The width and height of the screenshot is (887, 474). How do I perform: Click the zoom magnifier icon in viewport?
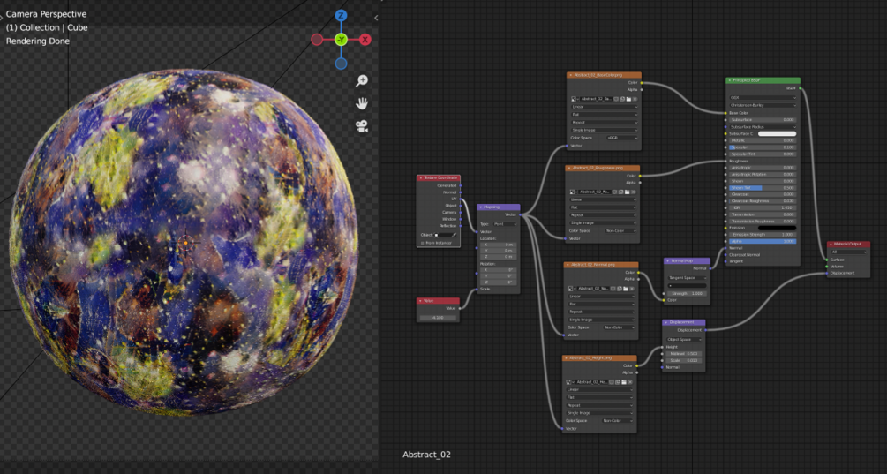pos(362,81)
